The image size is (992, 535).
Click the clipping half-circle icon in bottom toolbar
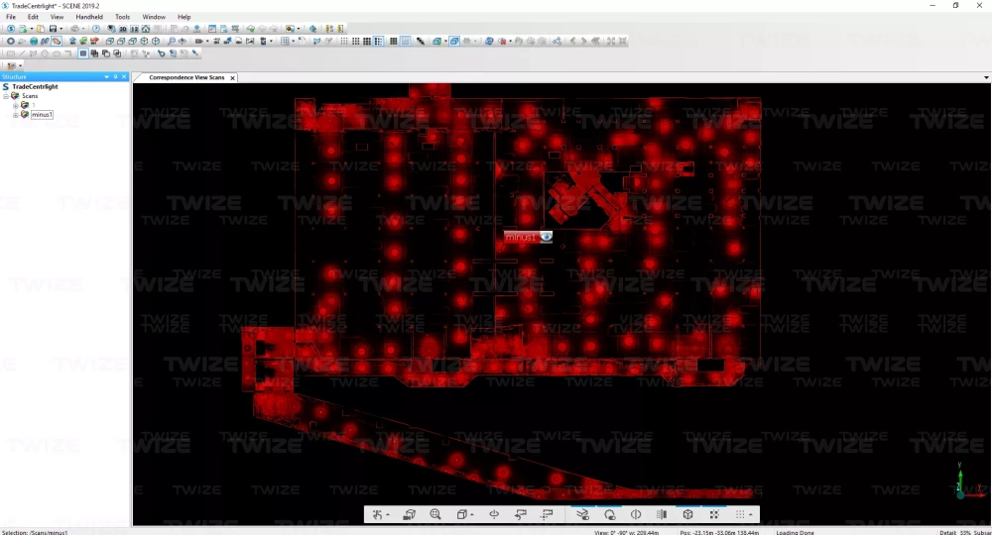coord(636,514)
